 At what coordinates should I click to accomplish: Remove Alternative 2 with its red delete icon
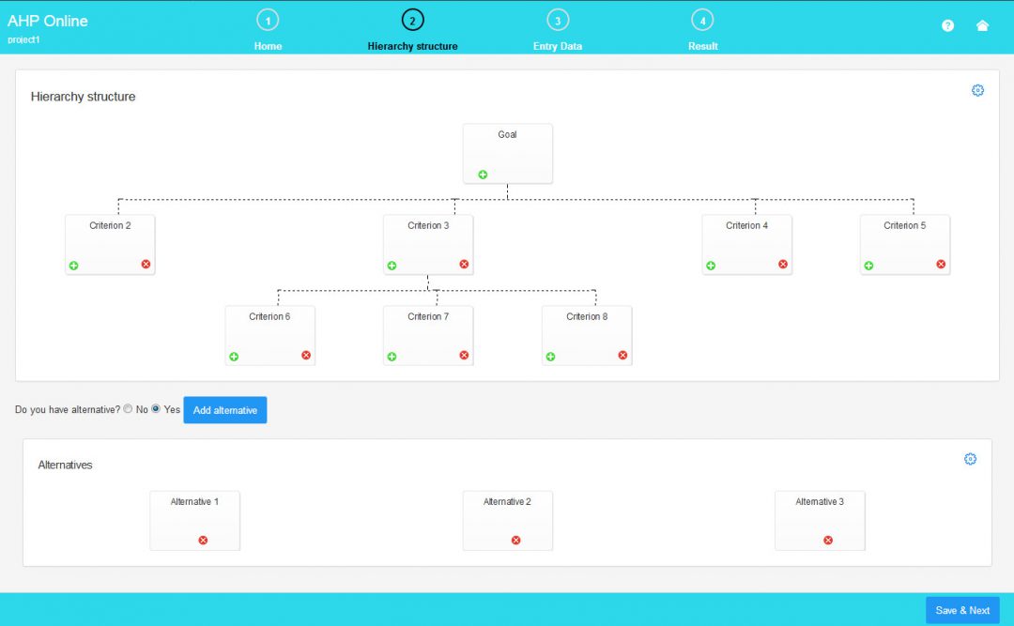[515, 540]
